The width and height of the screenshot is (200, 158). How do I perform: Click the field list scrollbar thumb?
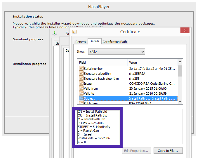pyautogui.click(x=180, y=71)
